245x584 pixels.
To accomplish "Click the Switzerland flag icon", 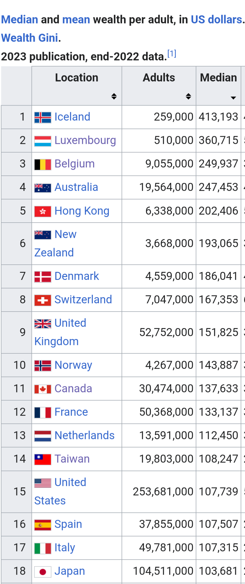I will point(43,300).
